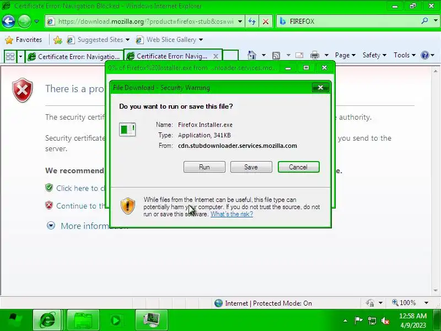Click Internet Explorer taskbar icon
The image size is (441, 331).
click(x=47, y=320)
